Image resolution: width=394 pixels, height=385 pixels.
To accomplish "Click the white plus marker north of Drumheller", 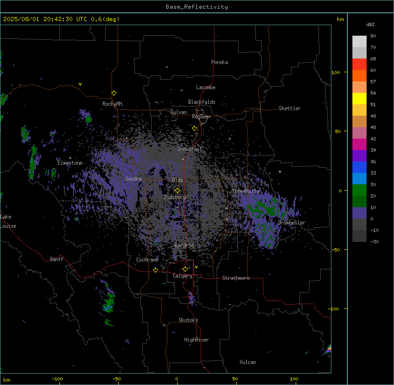I will pyautogui.click(x=280, y=171).
